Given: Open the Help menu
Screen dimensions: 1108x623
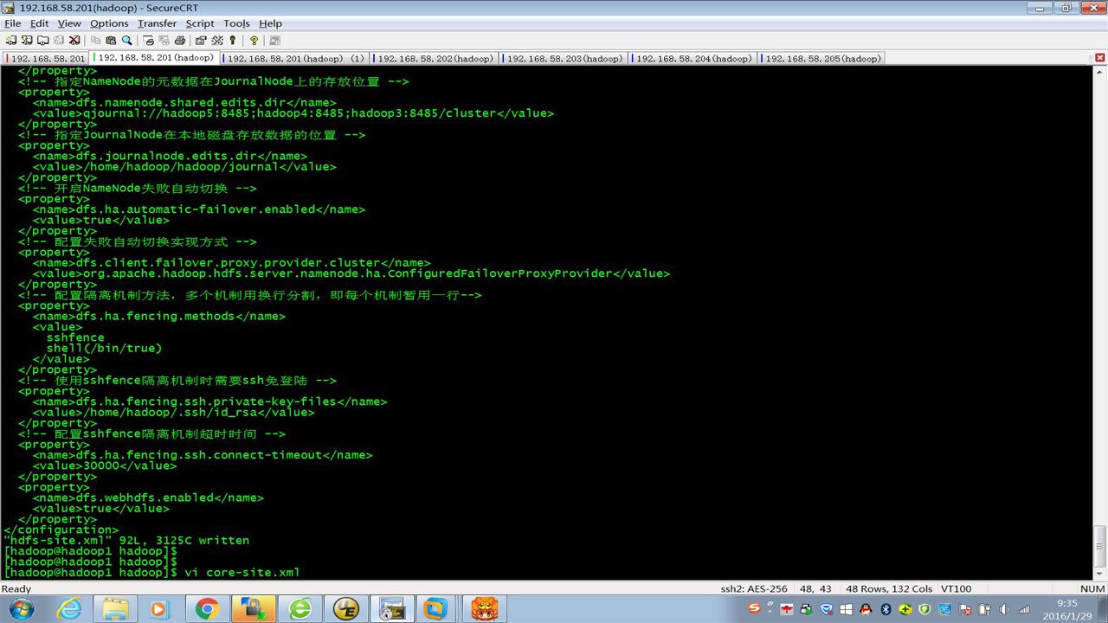Looking at the screenshot, I should pos(270,23).
